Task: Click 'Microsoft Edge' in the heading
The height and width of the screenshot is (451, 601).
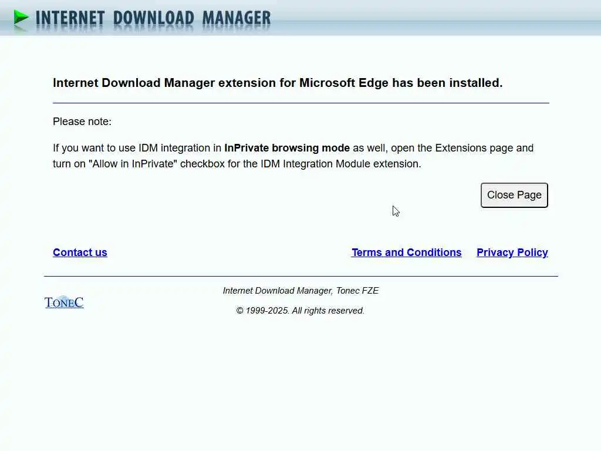Action: click(x=343, y=83)
